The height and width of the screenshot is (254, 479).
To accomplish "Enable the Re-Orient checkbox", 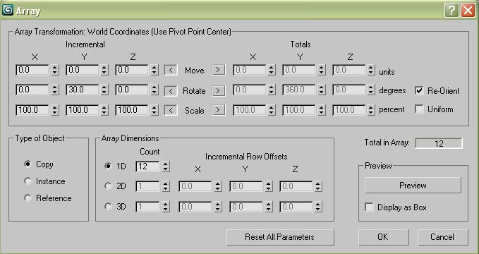I will click(420, 90).
